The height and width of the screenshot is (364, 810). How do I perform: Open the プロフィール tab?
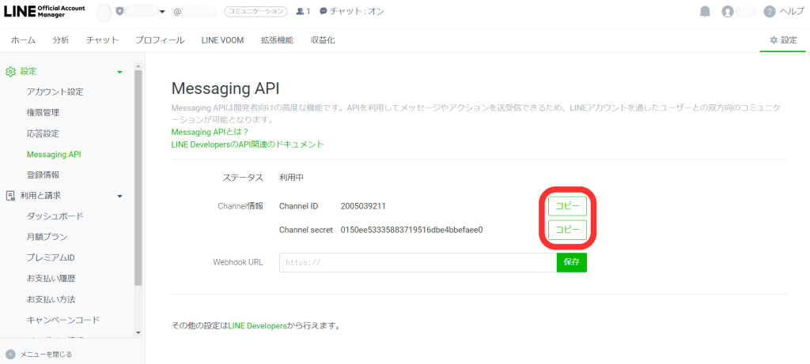160,40
